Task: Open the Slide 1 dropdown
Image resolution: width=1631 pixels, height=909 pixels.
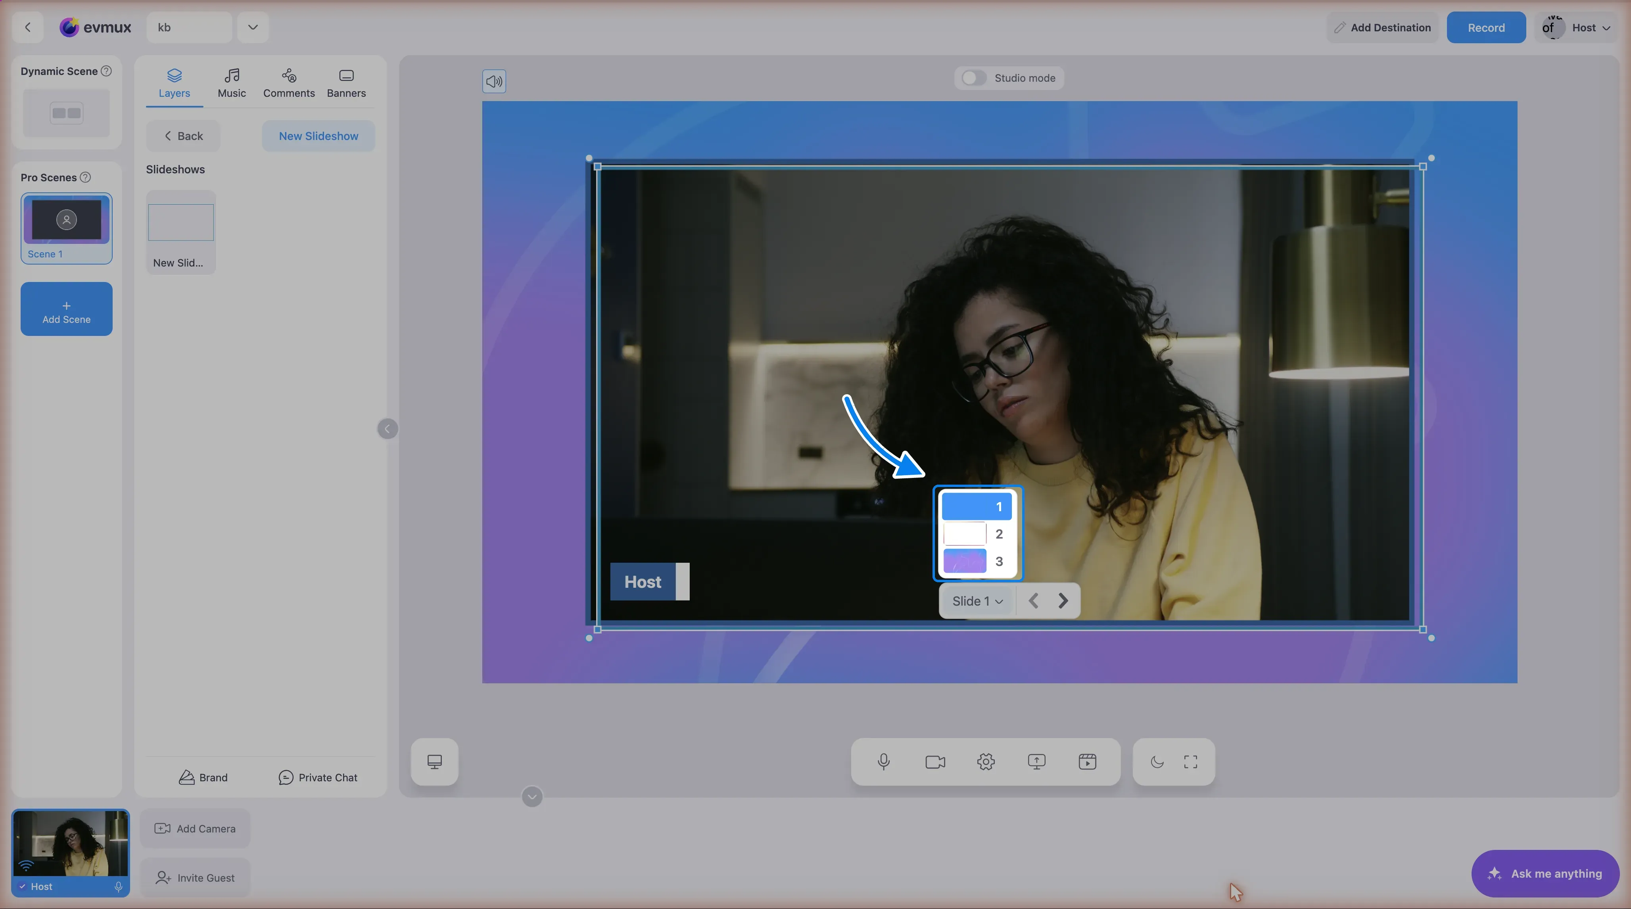Action: pyautogui.click(x=978, y=601)
